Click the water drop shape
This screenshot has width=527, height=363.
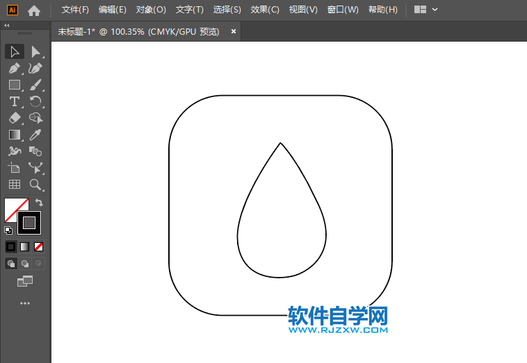[282, 210]
